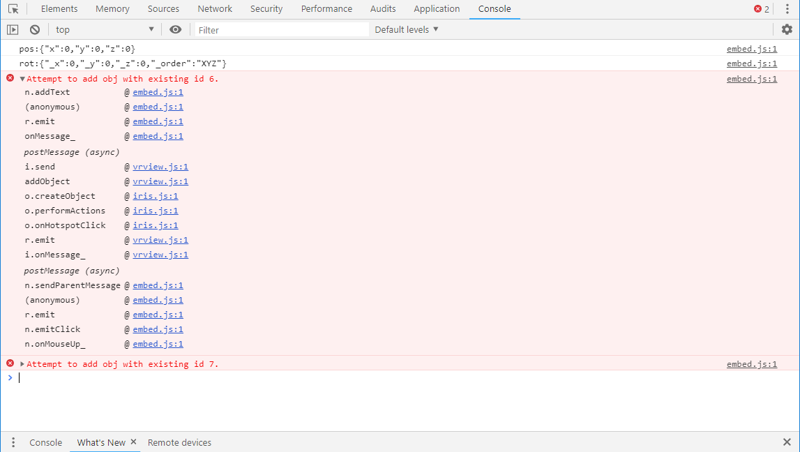The image size is (800, 452).
Task: Open the Network tab
Action: [x=215, y=9]
